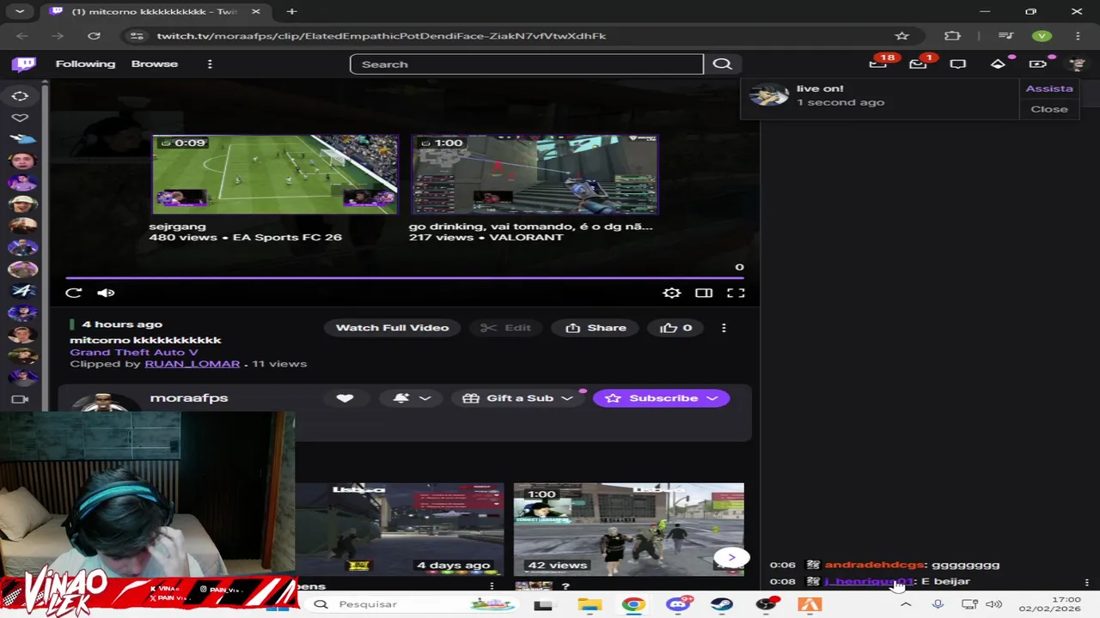
Task: Click the Gift a Sub button
Action: coord(519,398)
